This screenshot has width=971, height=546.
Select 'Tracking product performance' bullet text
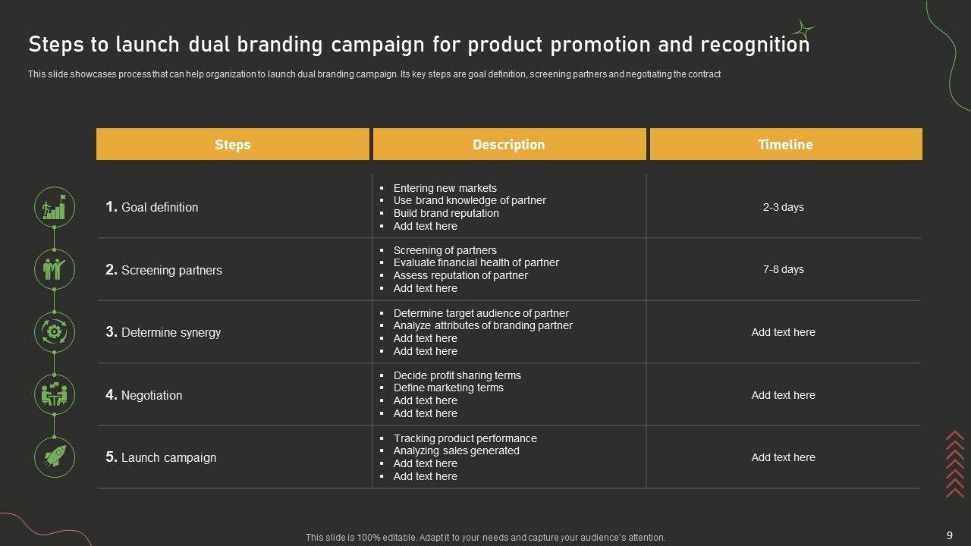coord(464,438)
